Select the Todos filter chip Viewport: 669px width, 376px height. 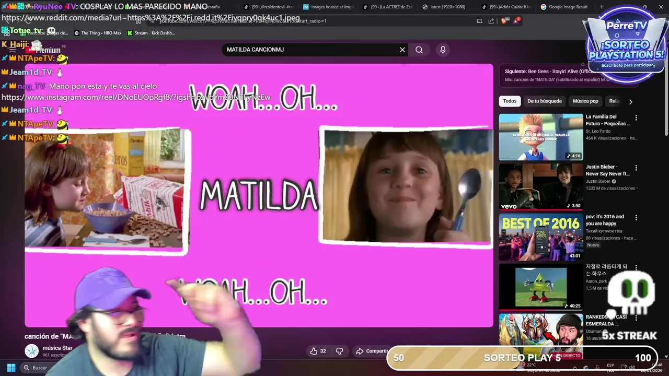510,101
